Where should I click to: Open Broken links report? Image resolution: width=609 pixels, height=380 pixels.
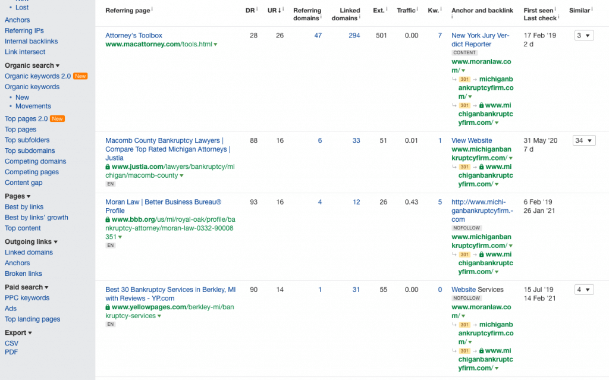click(x=23, y=274)
